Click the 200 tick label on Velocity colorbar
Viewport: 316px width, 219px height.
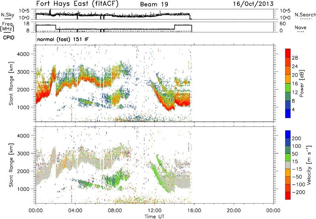click(297, 138)
